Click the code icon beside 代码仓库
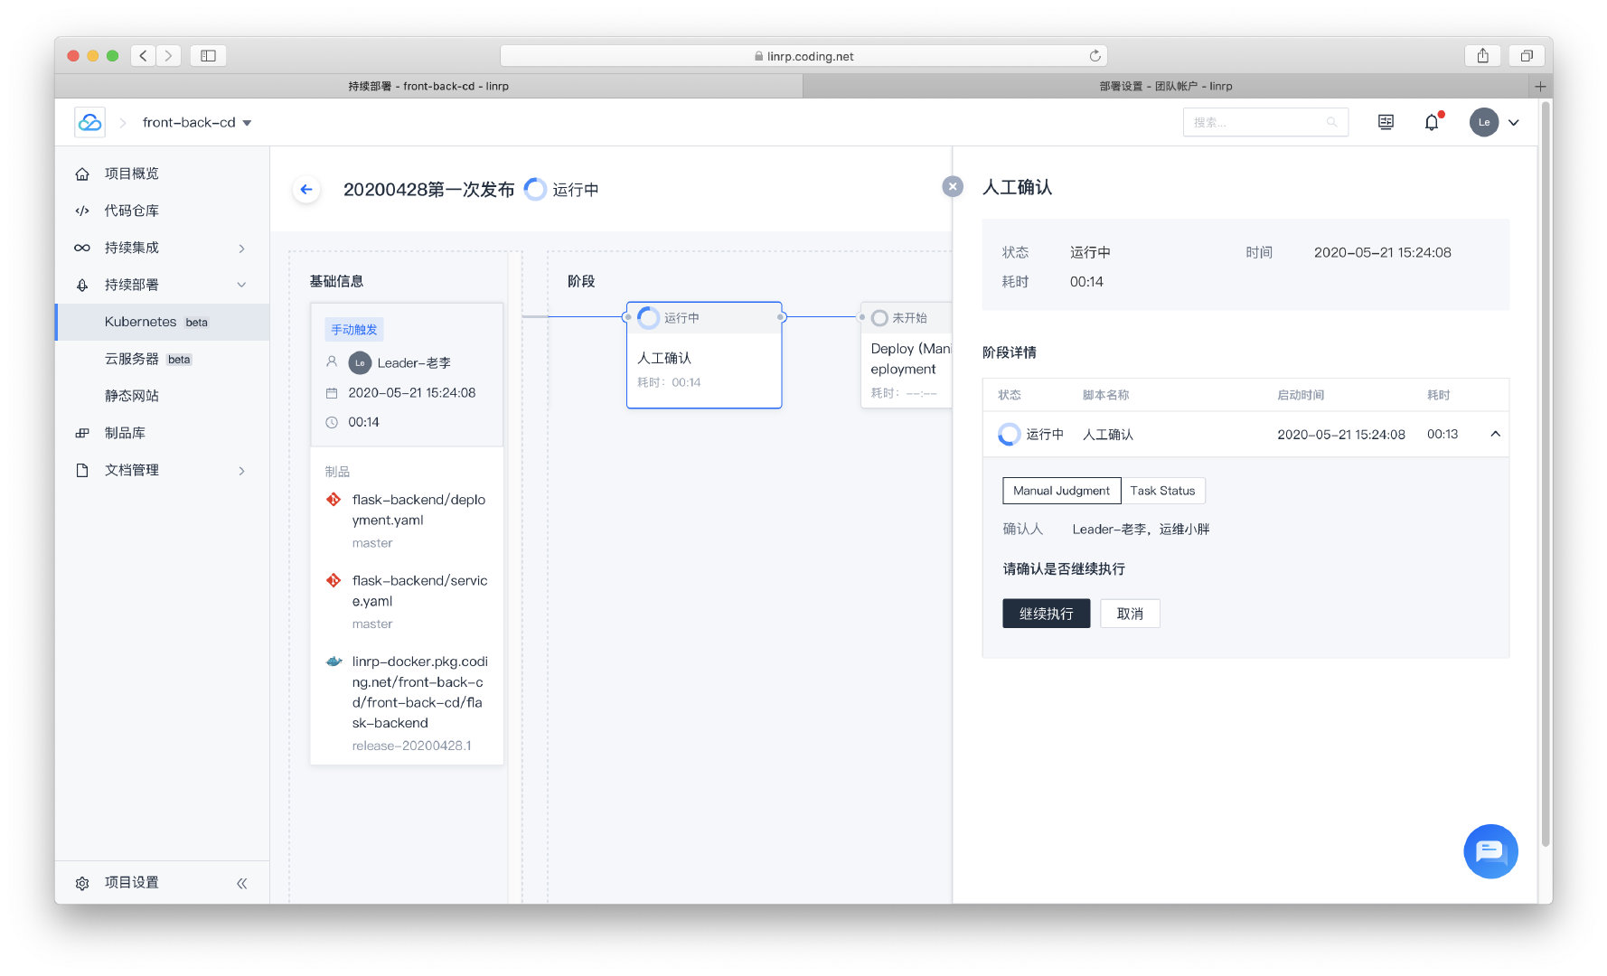 tap(82, 211)
